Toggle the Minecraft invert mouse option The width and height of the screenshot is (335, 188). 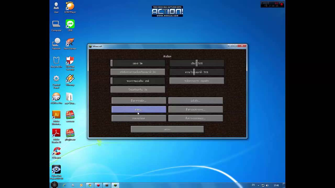click(x=138, y=72)
